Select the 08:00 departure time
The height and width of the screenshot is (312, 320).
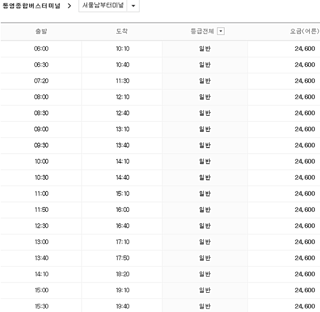(x=41, y=97)
